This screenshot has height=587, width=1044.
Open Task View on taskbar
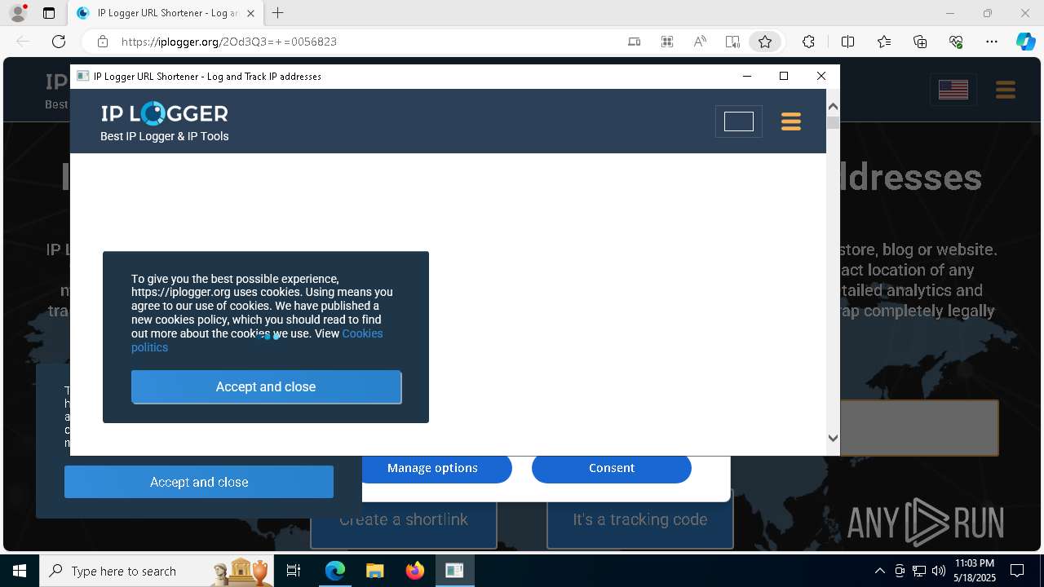pyautogui.click(x=294, y=571)
